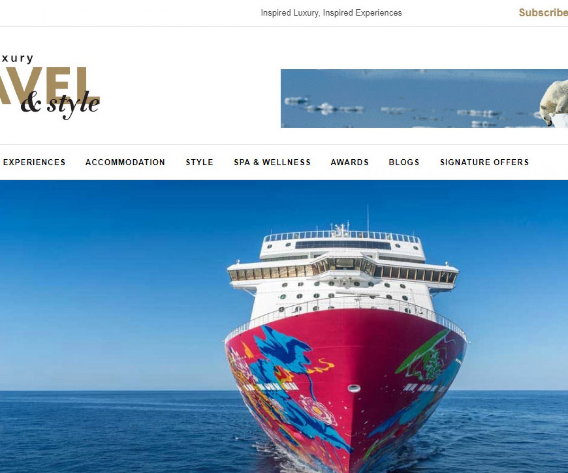Screen dimensions: 568x473
Task: Click the Luxury Travel & Style logo
Action: coord(50,87)
